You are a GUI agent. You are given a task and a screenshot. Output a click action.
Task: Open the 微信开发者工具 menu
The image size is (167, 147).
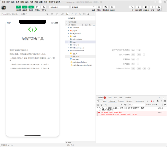[54, 2]
